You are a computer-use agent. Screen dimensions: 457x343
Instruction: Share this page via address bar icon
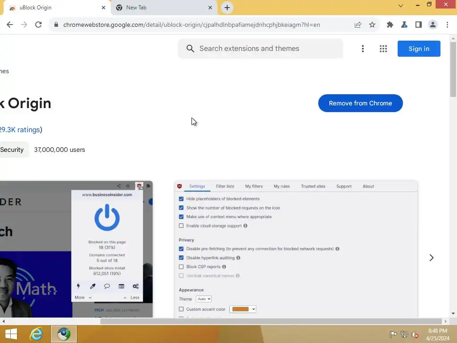point(358,25)
